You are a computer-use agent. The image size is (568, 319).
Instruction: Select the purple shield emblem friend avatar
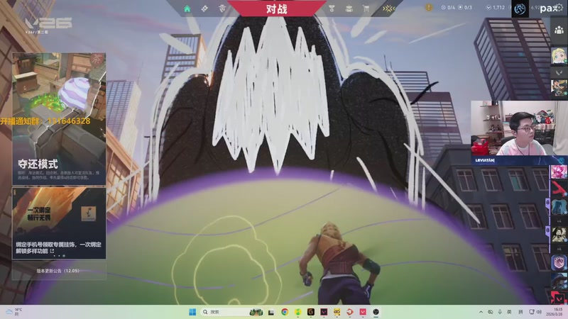coord(559,262)
